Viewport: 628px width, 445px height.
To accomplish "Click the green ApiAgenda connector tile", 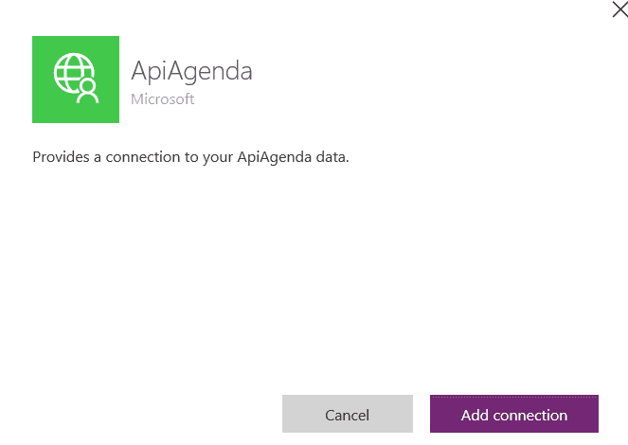I will tap(76, 80).
